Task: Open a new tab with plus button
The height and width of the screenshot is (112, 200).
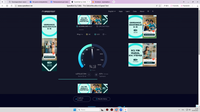Action: 114,2
